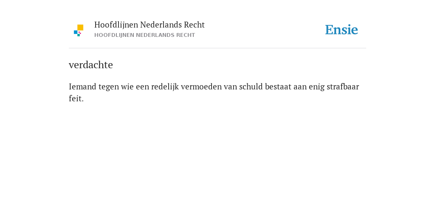435x217 pixels.
Task: Click the definition paragraph starting with Iemand
Action: (214, 92)
